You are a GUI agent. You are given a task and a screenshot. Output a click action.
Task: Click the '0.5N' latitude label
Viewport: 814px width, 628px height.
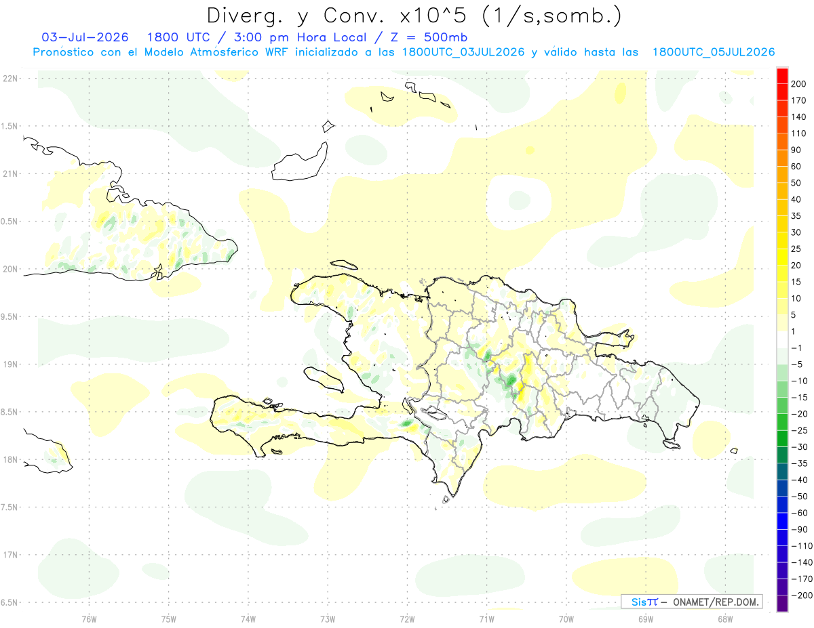point(9,222)
